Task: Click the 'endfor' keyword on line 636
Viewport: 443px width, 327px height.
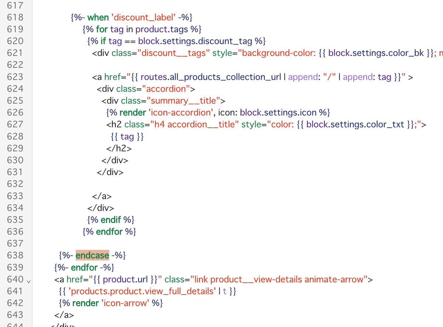Action: (110, 232)
